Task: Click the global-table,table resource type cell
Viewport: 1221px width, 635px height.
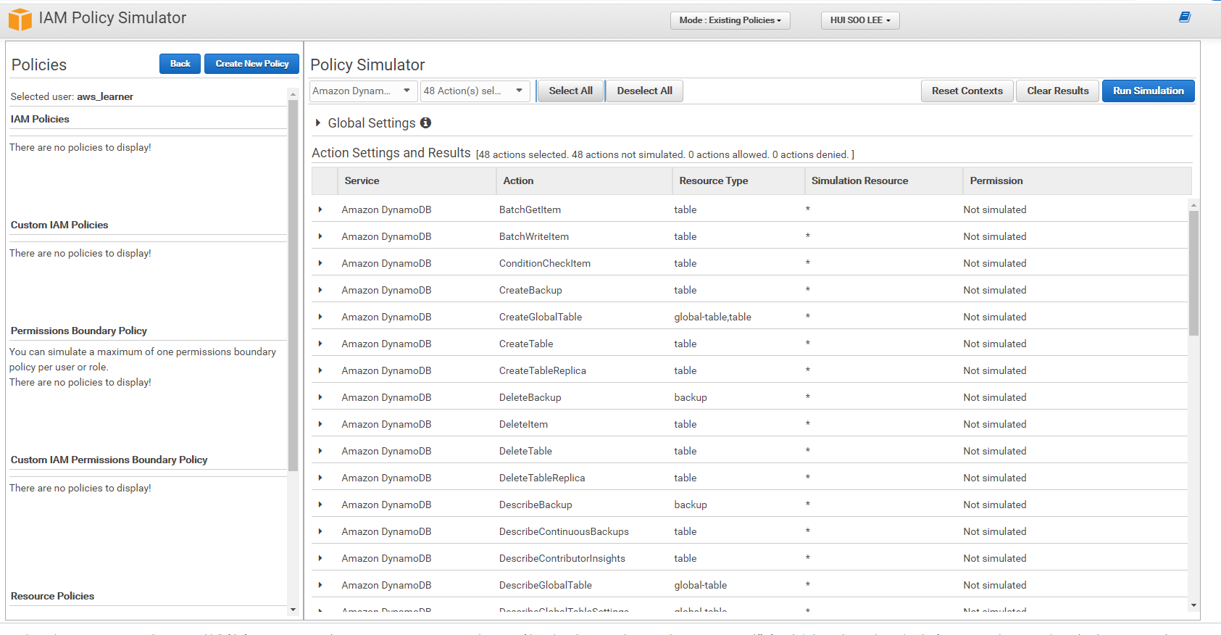Action: (712, 317)
